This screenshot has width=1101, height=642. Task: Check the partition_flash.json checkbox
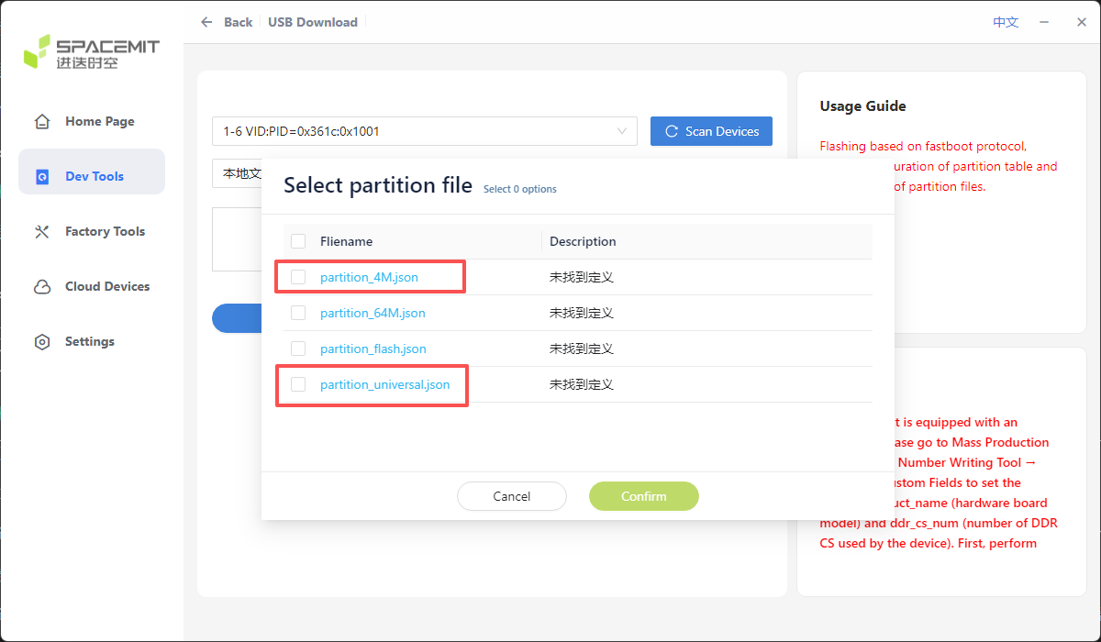point(298,349)
